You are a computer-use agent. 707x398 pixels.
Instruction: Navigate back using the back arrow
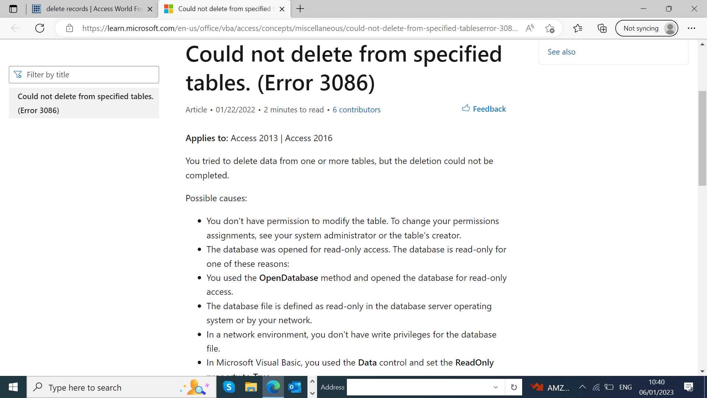15,28
